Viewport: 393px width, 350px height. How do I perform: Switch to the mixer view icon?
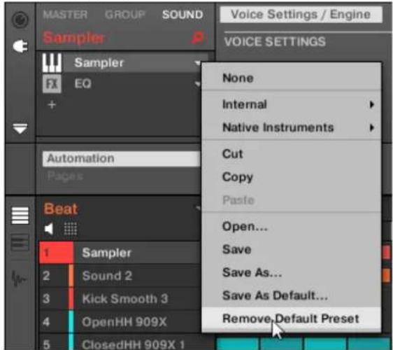click(x=20, y=243)
